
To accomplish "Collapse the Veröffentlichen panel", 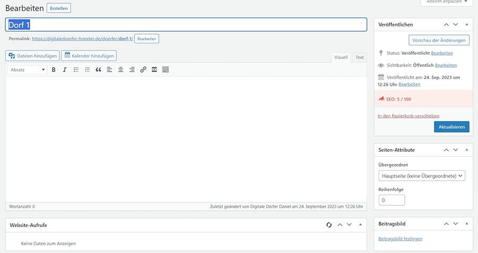I will point(466,24).
